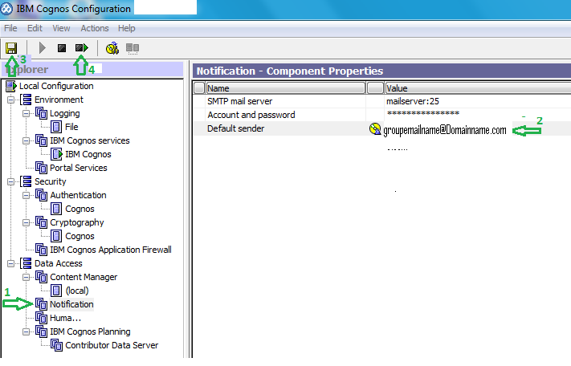This screenshot has width=571, height=366.
Task: Click the Cryptography component icon
Action: click(x=42, y=222)
